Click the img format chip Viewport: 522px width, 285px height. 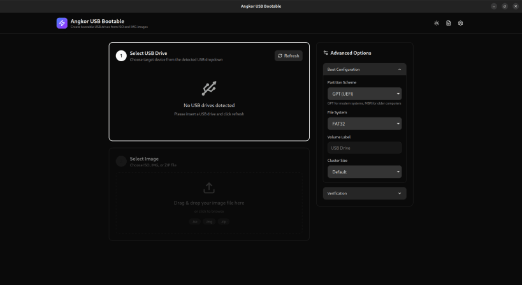pyautogui.click(x=209, y=222)
